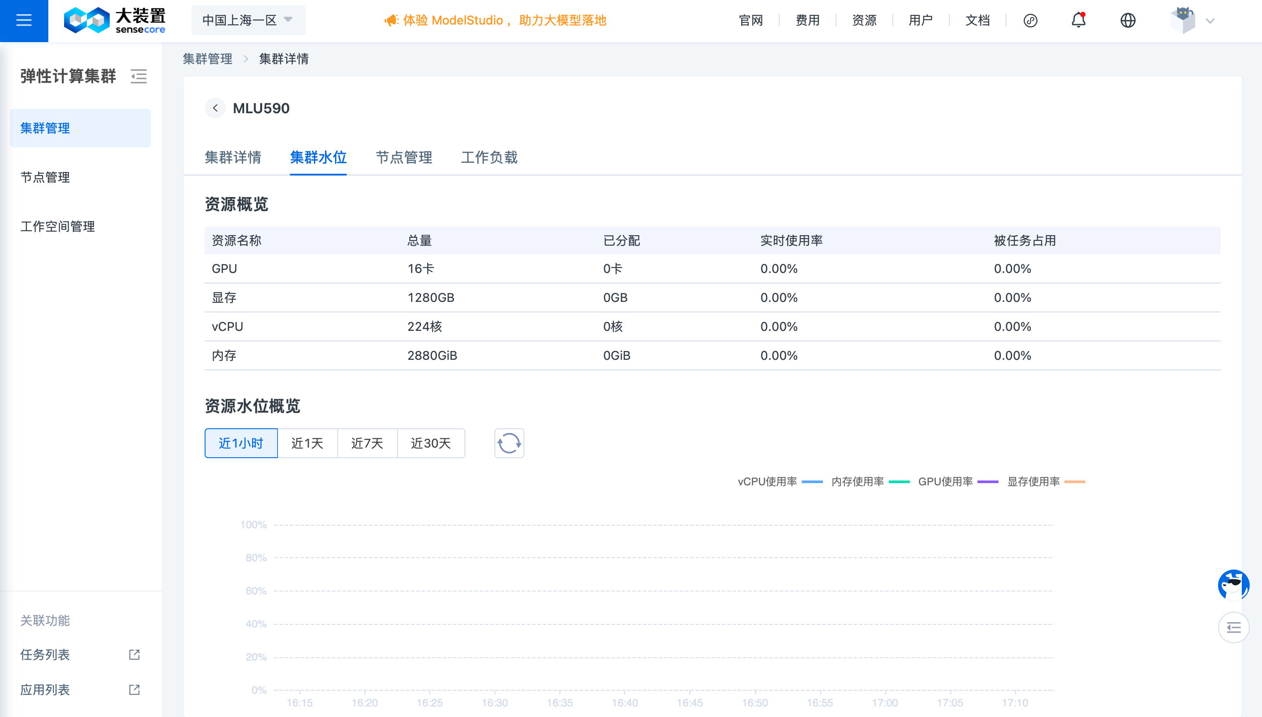Click the 被任务占用 column header
This screenshot has height=717, width=1262.
(1025, 241)
